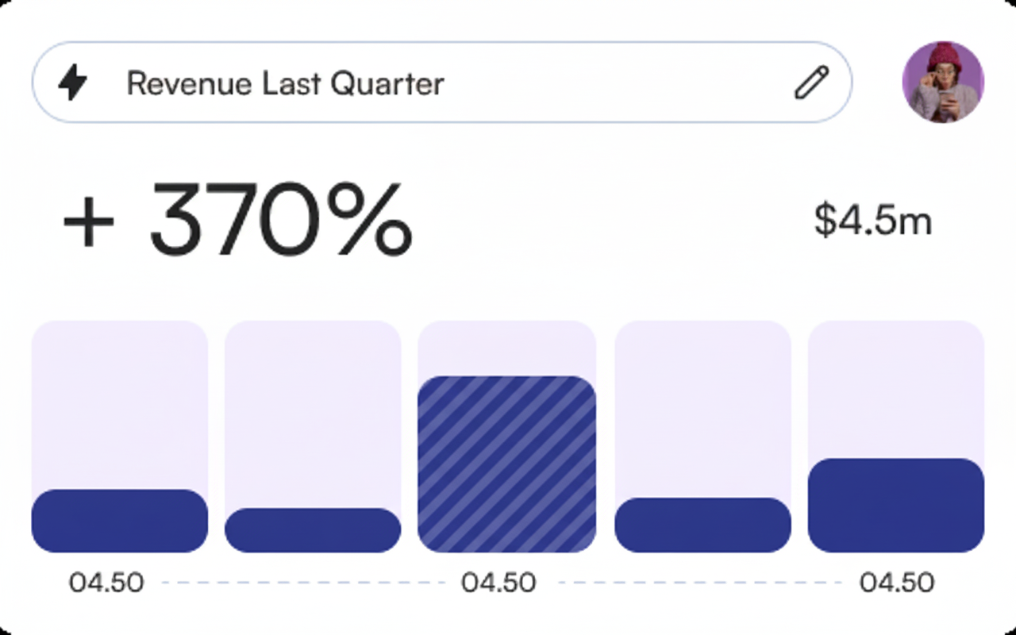Image resolution: width=1016 pixels, height=635 pixels.
Task: Select the second bar's dark blue fill
Action: tap(313, 530)
